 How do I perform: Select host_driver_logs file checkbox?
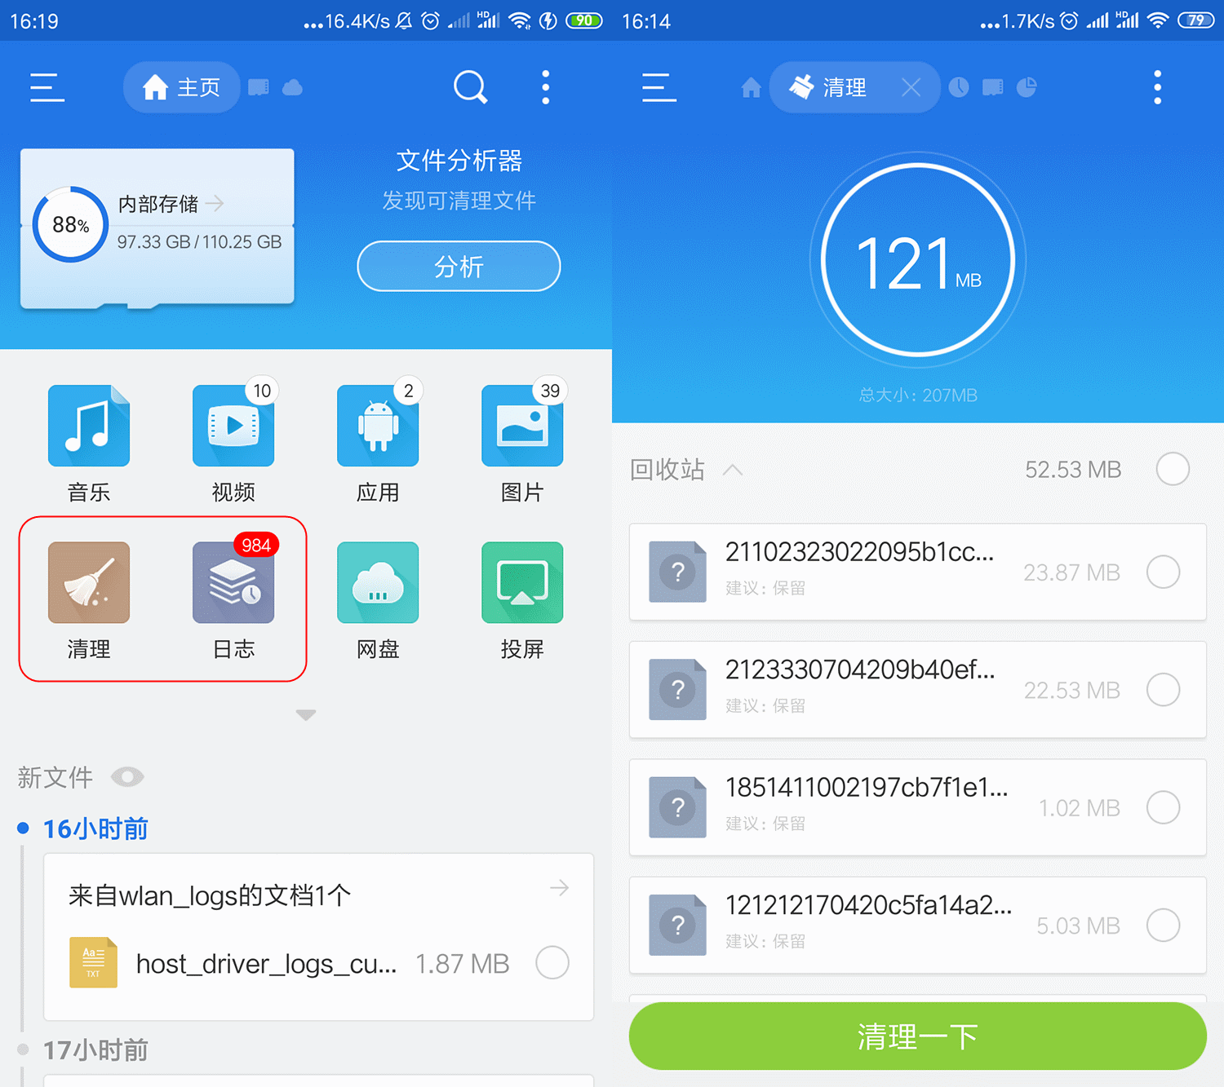[552, 962]
